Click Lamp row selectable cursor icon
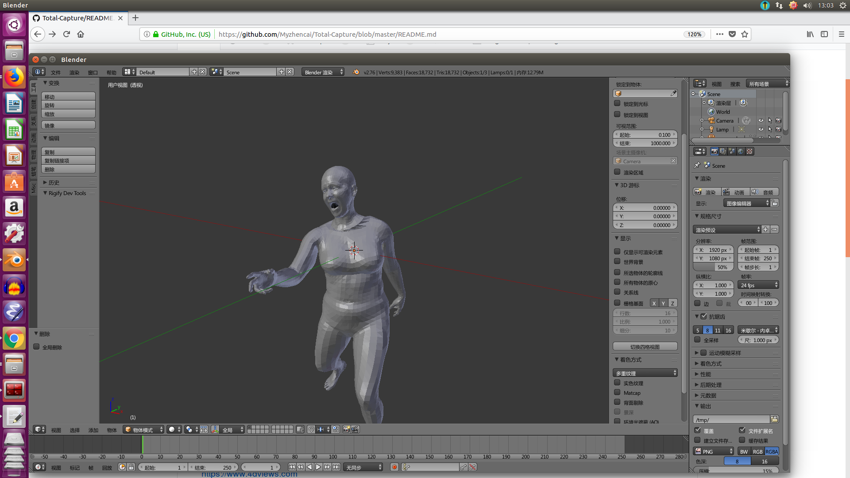850x478 pixels. click(x=770, y=129)
